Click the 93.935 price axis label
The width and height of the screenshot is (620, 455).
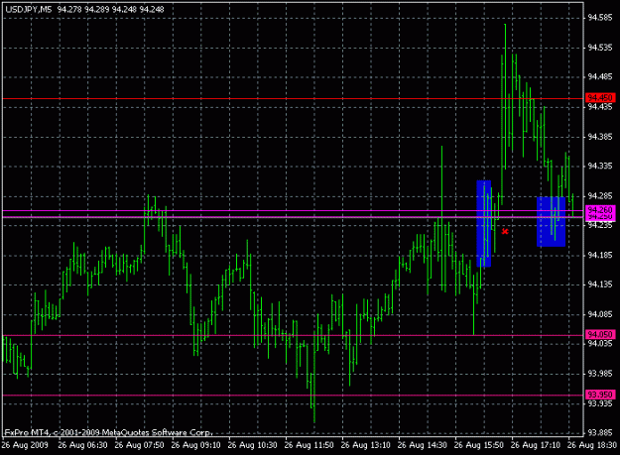[x=600, y=403]
